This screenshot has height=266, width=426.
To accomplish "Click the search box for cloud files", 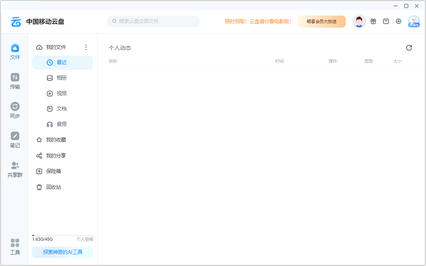I will tap(153, 21).
